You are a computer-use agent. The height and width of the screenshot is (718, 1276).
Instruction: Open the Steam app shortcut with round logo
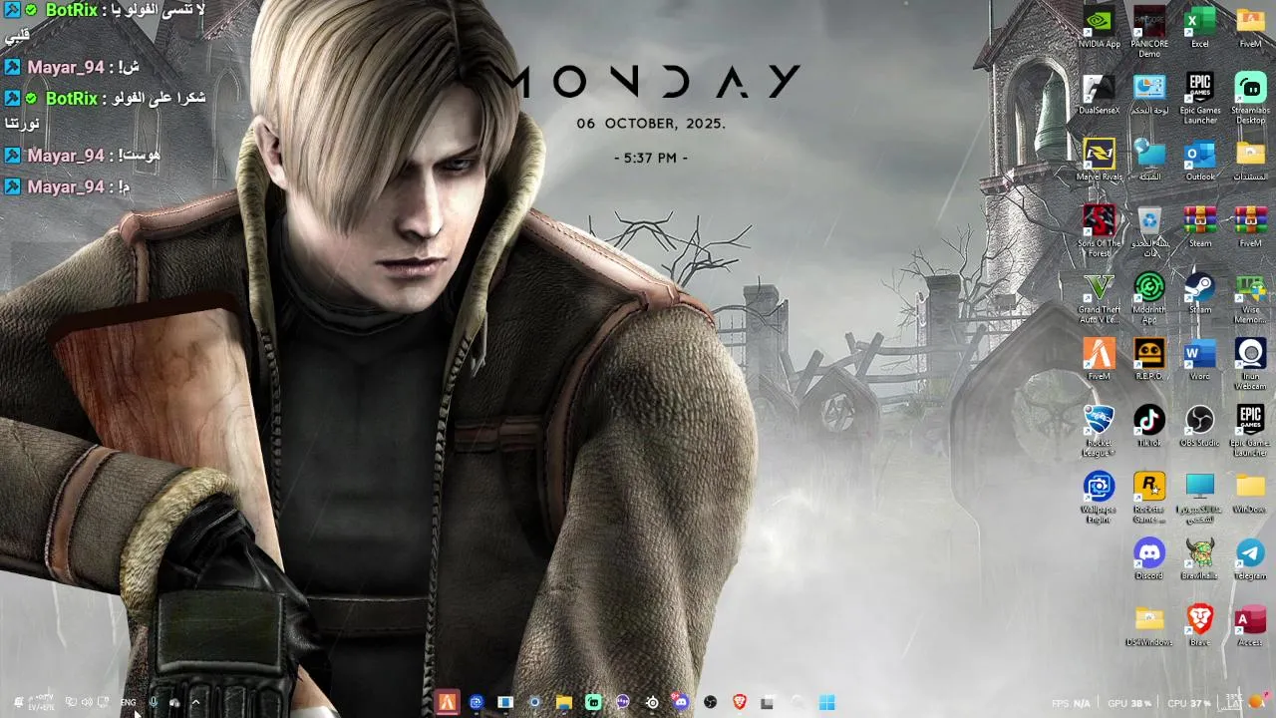(x=1199, y=293)
